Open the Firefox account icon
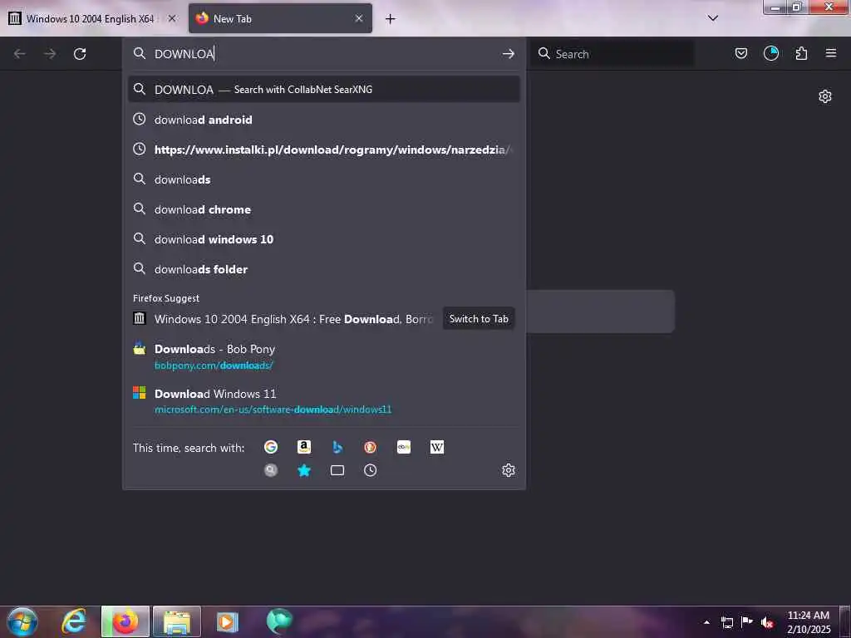 coord(770,53)
